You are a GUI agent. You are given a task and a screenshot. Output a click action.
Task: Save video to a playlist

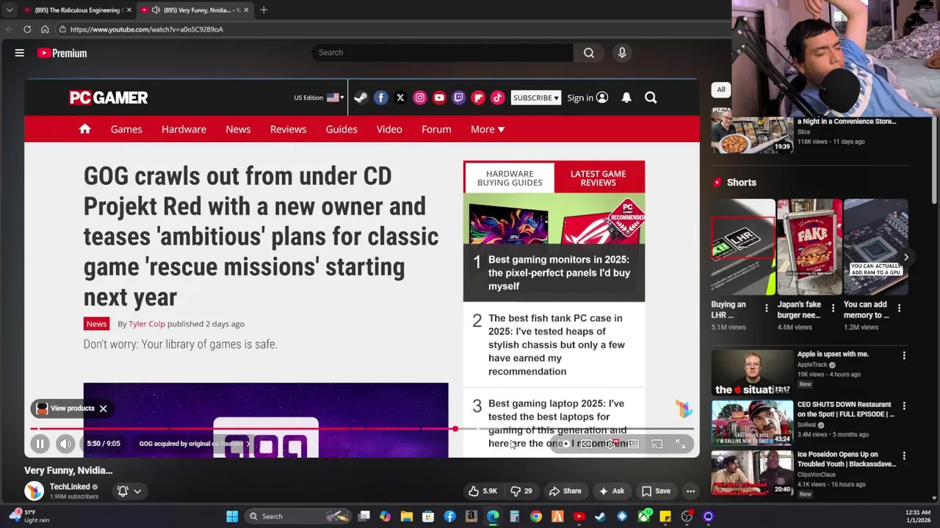[656, 491]
